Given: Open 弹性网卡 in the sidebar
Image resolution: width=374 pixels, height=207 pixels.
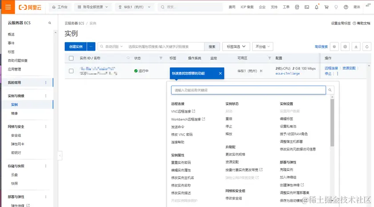Looking at the screenshot, I should point(18,144).
